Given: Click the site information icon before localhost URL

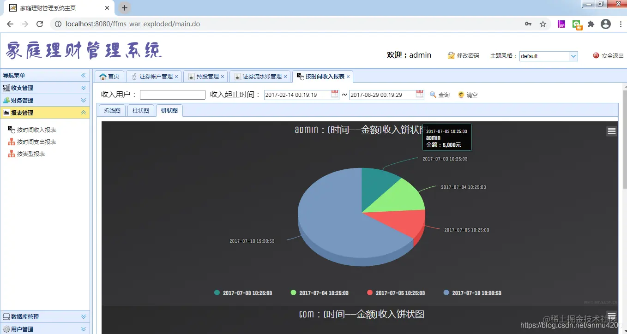Looking at the screenshot, I should click(58, 24).
